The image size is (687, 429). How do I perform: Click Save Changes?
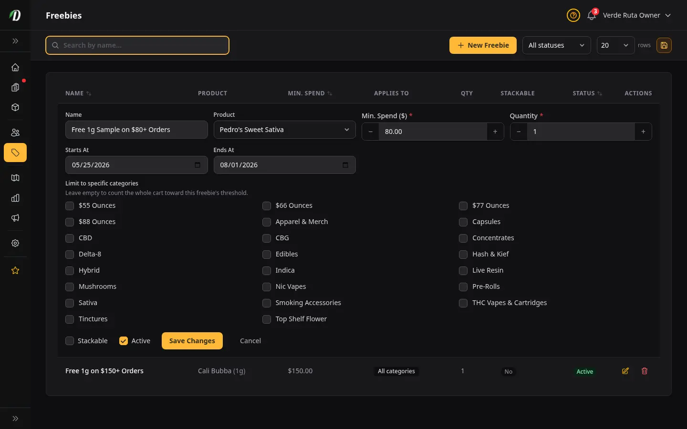pyautogui.click(x=192, y=341)
